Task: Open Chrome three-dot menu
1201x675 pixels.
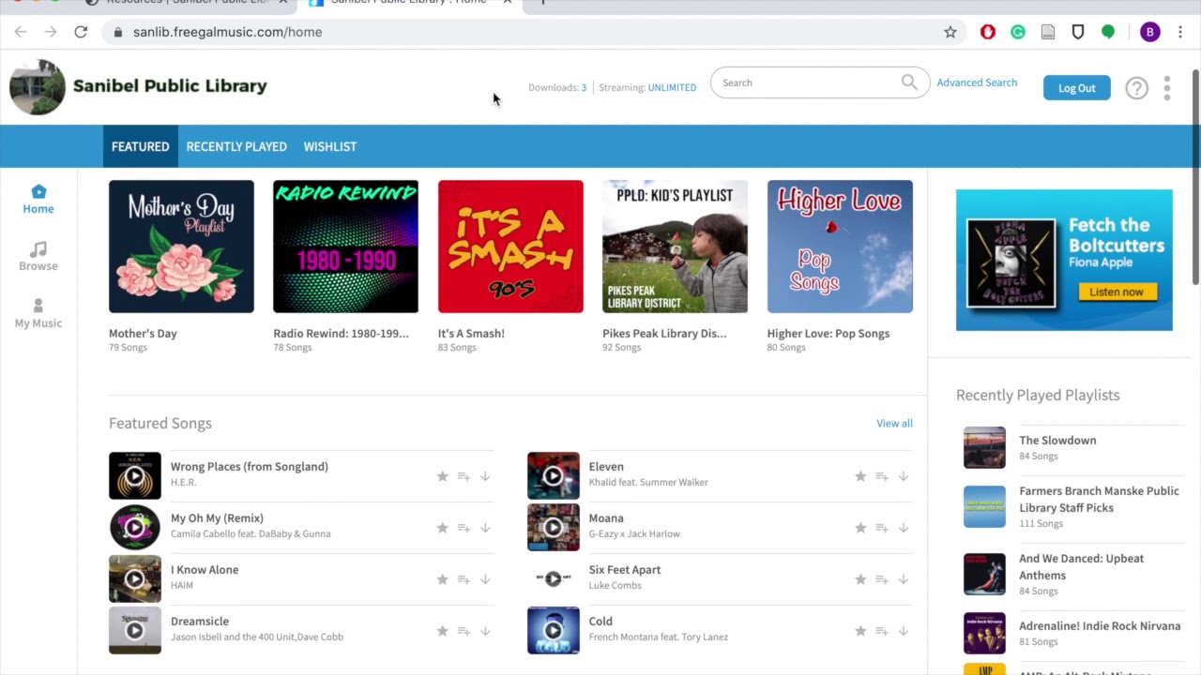Action: click(1180, 32)
